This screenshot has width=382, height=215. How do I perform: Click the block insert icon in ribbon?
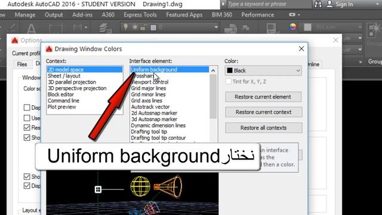(230, 28)
